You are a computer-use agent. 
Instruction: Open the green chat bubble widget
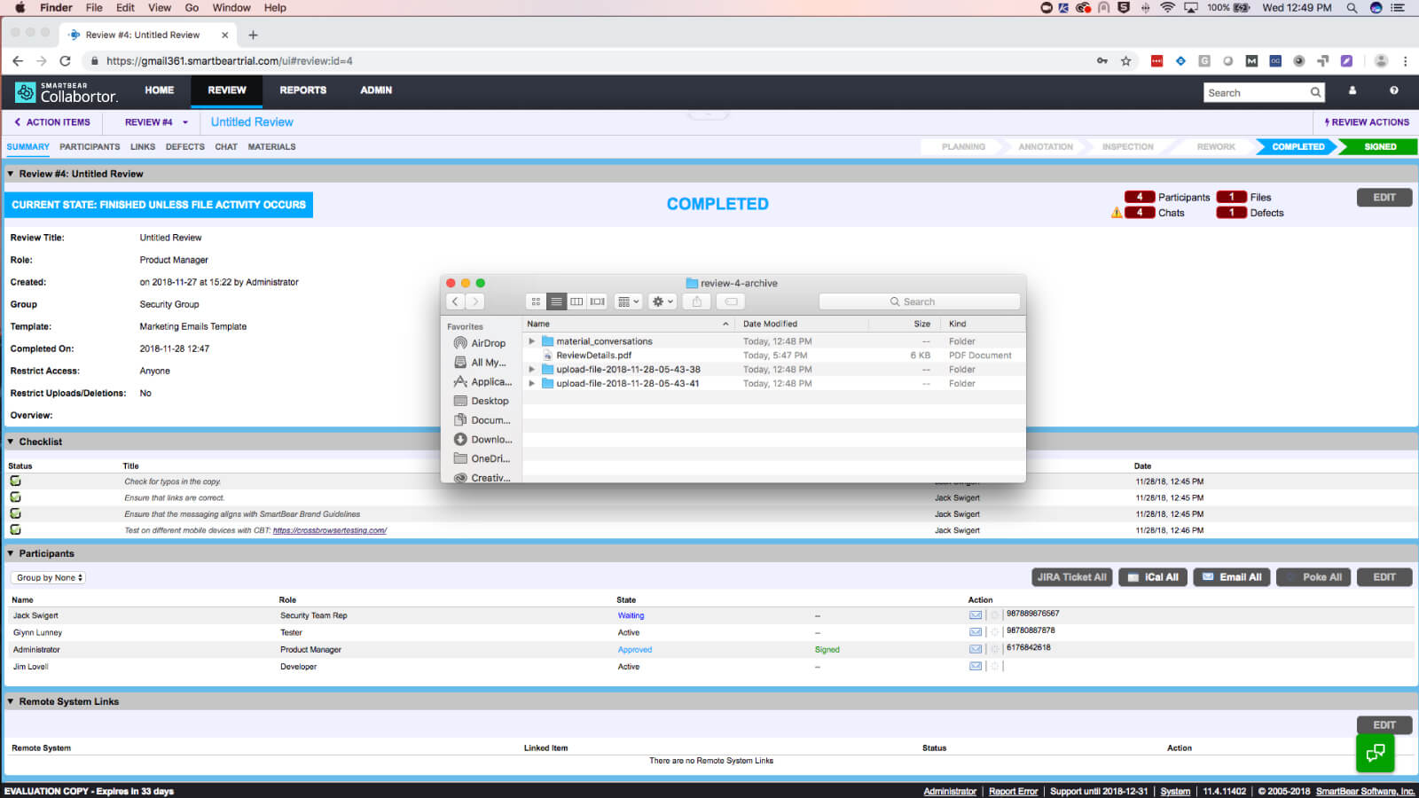click(1375, 753)
